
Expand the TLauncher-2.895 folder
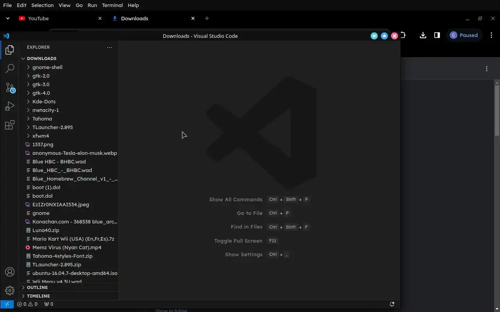click(x=69, y=127)
